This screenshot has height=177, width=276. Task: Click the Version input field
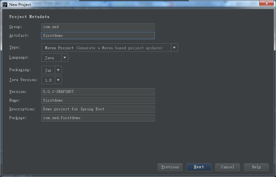[98, 92]
